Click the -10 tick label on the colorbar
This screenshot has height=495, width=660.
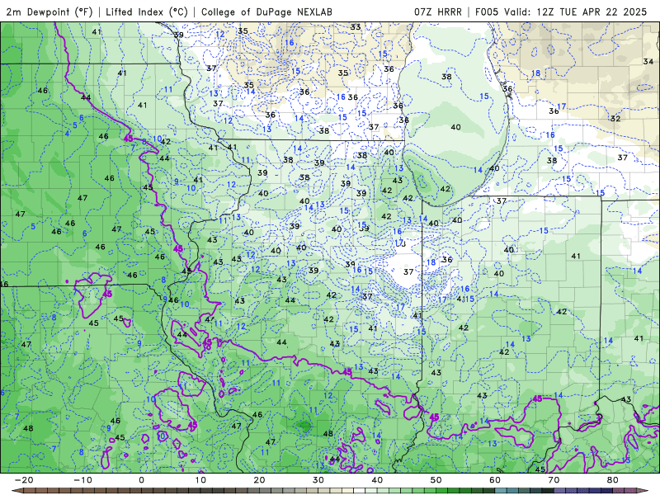[82, 480]
